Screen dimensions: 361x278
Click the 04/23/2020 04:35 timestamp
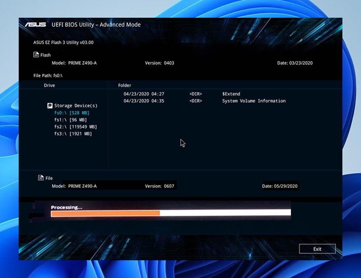(144, 101)
